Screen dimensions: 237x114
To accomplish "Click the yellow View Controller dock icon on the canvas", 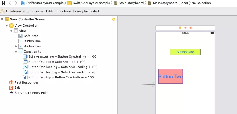I will click(x=180, y=28).
